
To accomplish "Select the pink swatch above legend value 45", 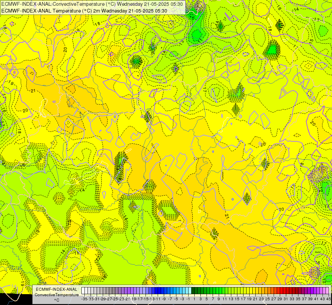I will (x=327, y=290).
